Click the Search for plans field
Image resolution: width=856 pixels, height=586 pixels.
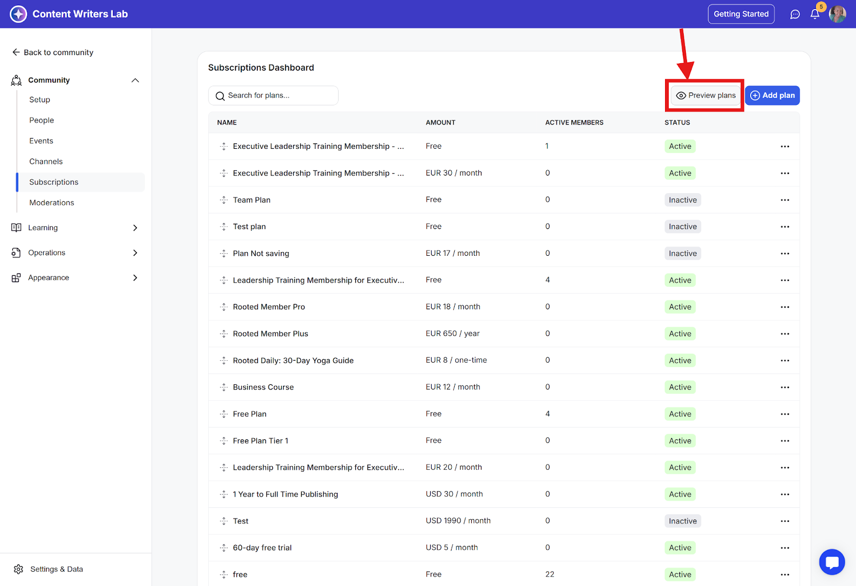(x=273, y=96)
